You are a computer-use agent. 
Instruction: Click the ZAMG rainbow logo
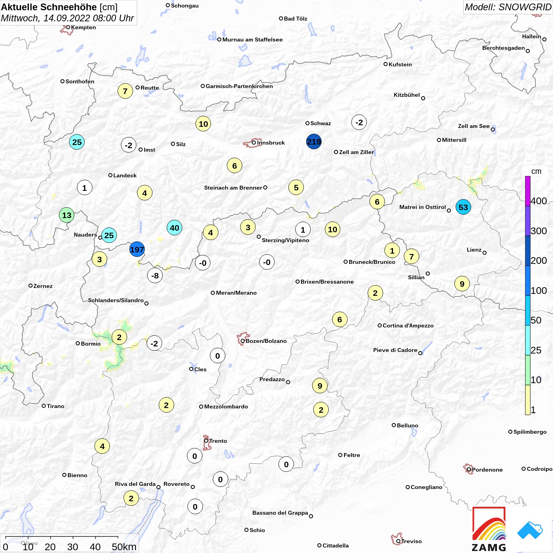coord(489,529)
